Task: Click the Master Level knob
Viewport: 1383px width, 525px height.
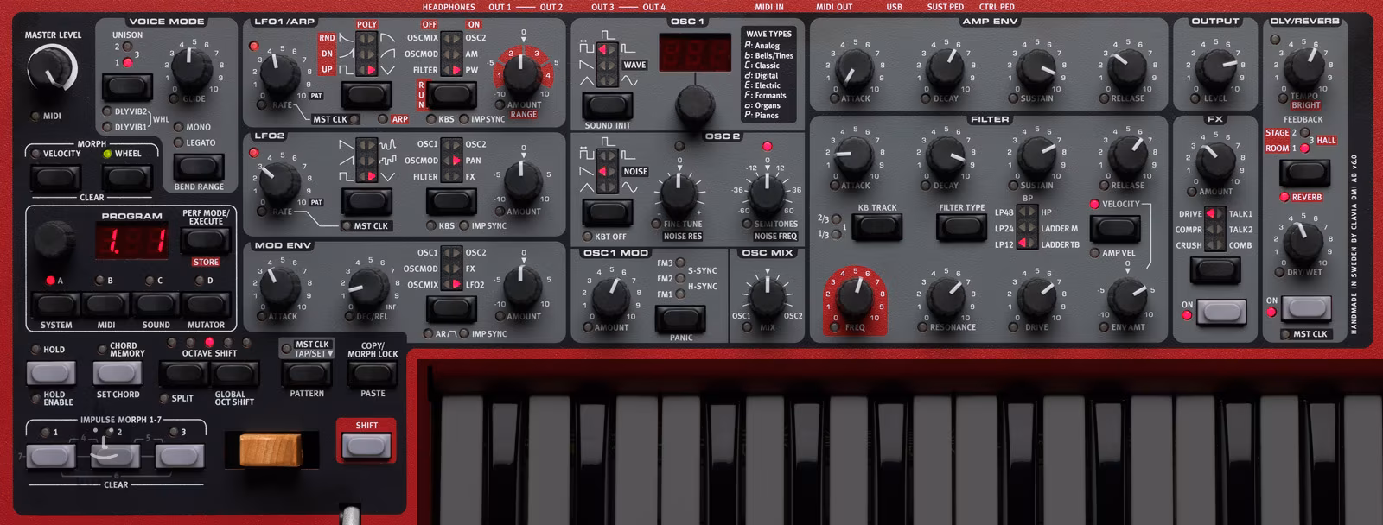Action: coord(52,69)
